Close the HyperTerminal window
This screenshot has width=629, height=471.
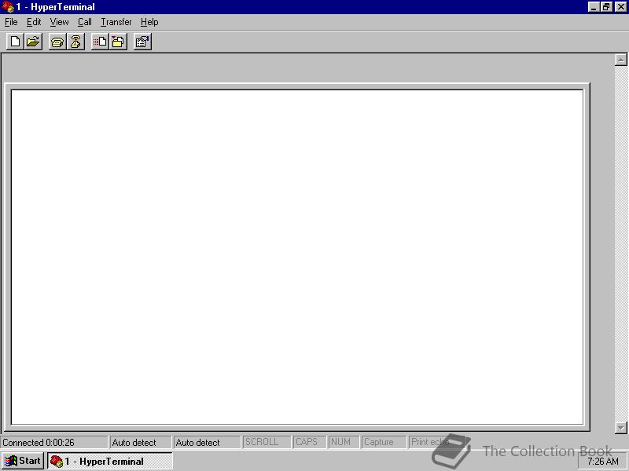click(x=620, y=7)
